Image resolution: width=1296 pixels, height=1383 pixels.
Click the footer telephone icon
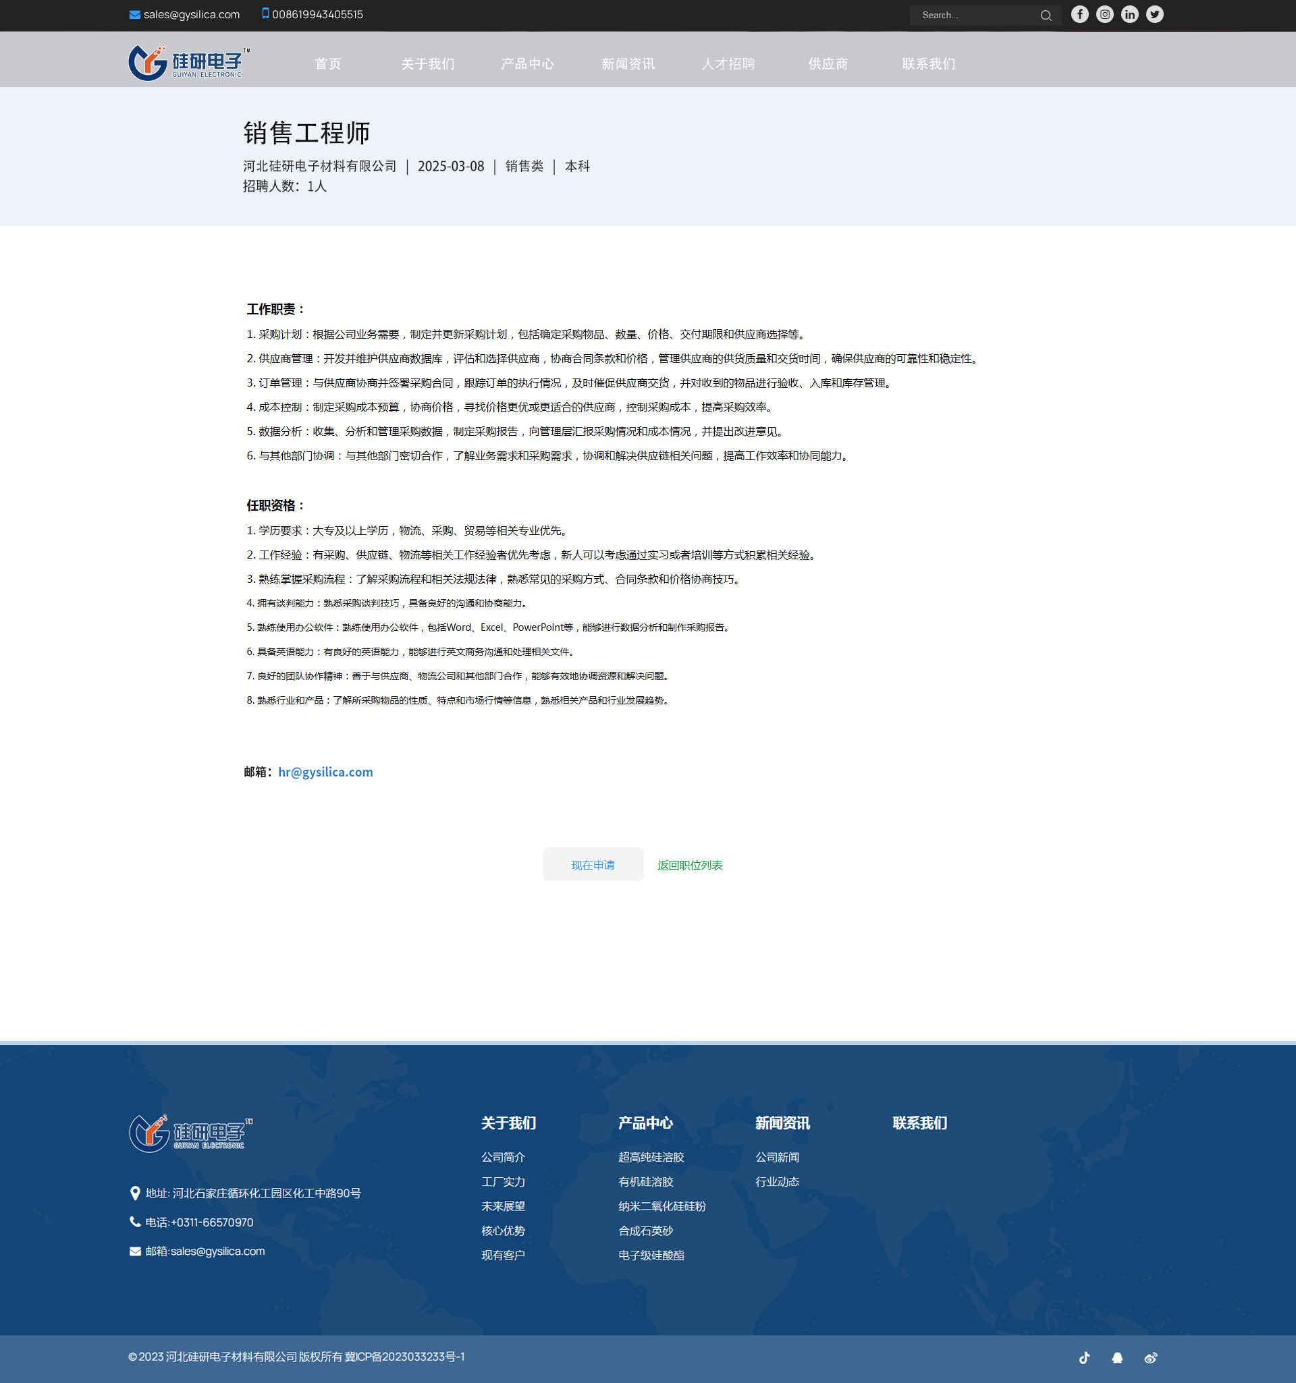(x=135, y=1222)
